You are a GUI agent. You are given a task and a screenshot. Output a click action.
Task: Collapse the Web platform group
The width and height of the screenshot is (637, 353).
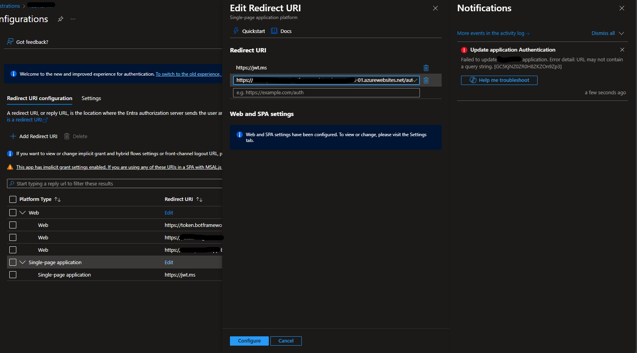(23, 213)
